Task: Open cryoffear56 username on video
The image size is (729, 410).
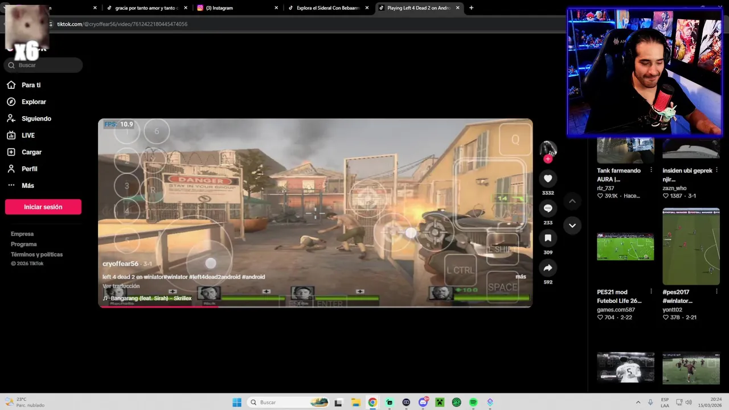Action: click(x=120, y=264)
